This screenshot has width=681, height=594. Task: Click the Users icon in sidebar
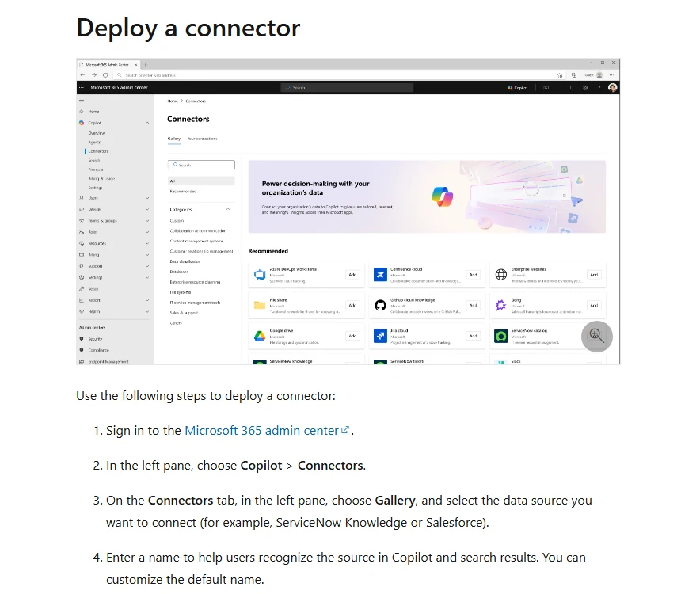point(82,198)
